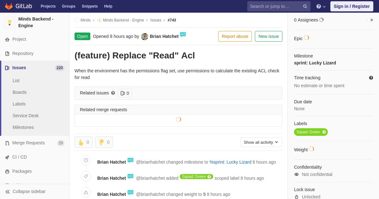Click the search magnifier icon

pos(305,6)
